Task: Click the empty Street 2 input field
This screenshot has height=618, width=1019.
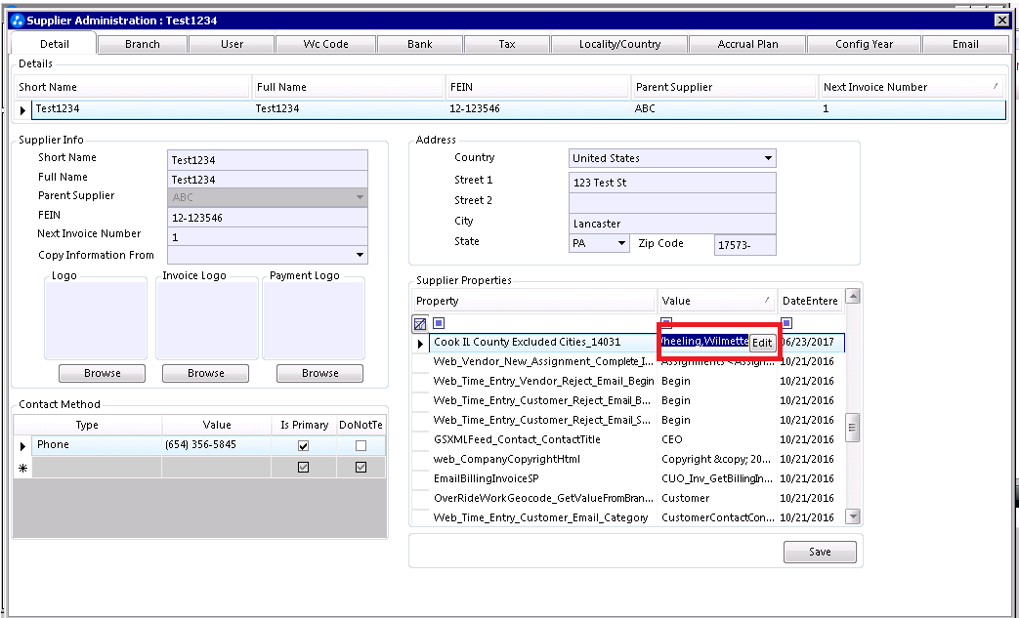Action: click(x=672, y=202)
